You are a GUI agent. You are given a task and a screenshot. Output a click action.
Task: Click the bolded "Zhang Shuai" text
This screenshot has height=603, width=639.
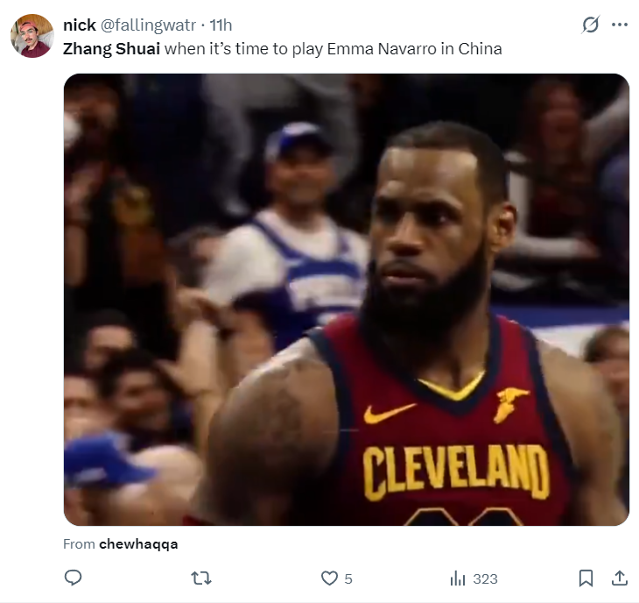tap(111, 48)
